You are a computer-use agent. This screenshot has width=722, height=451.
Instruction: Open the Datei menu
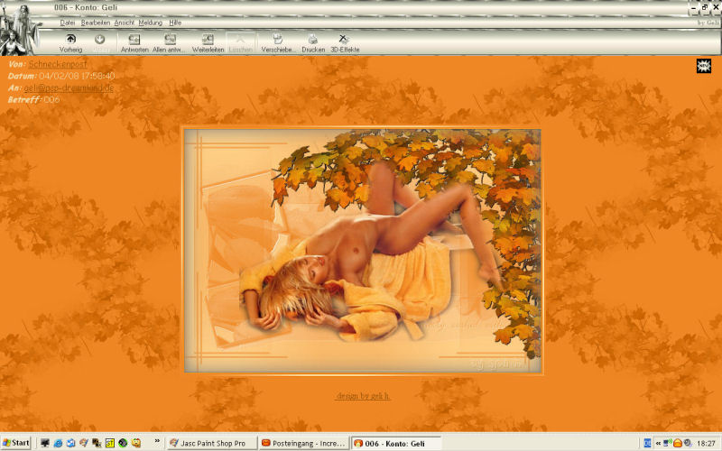[x=67, y=23]
